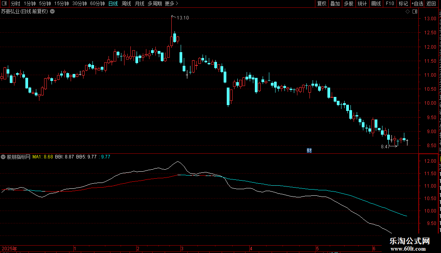Expand the 更多 more periods menu
The width and height of the screenshot is (441, 253).
click(x=172, y=4)
